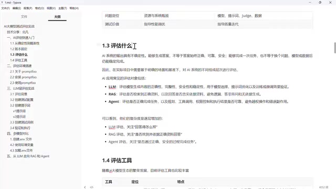Select outline item 3.2 创建测试配置
The width and height of the screenshot is (336, 189).
coord(22,100)
